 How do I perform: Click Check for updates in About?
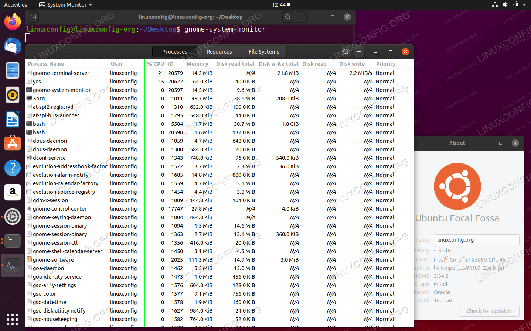[489, 311]
